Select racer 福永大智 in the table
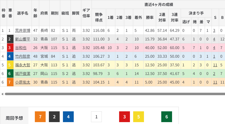 22,65
